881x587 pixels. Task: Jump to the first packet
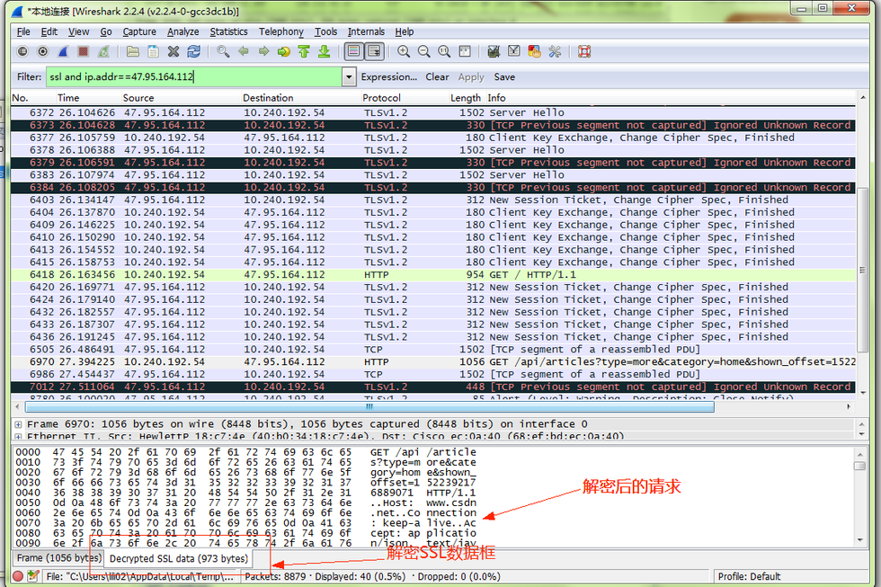tap(304, 51)
